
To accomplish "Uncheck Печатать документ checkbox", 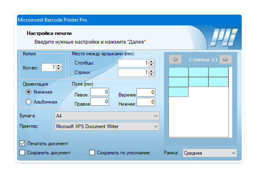I will (22, 144).
